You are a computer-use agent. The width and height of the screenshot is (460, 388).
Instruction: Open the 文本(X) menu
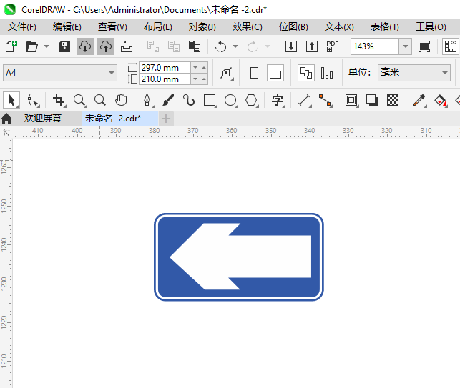pyautogui.click(x=339, y=27)
